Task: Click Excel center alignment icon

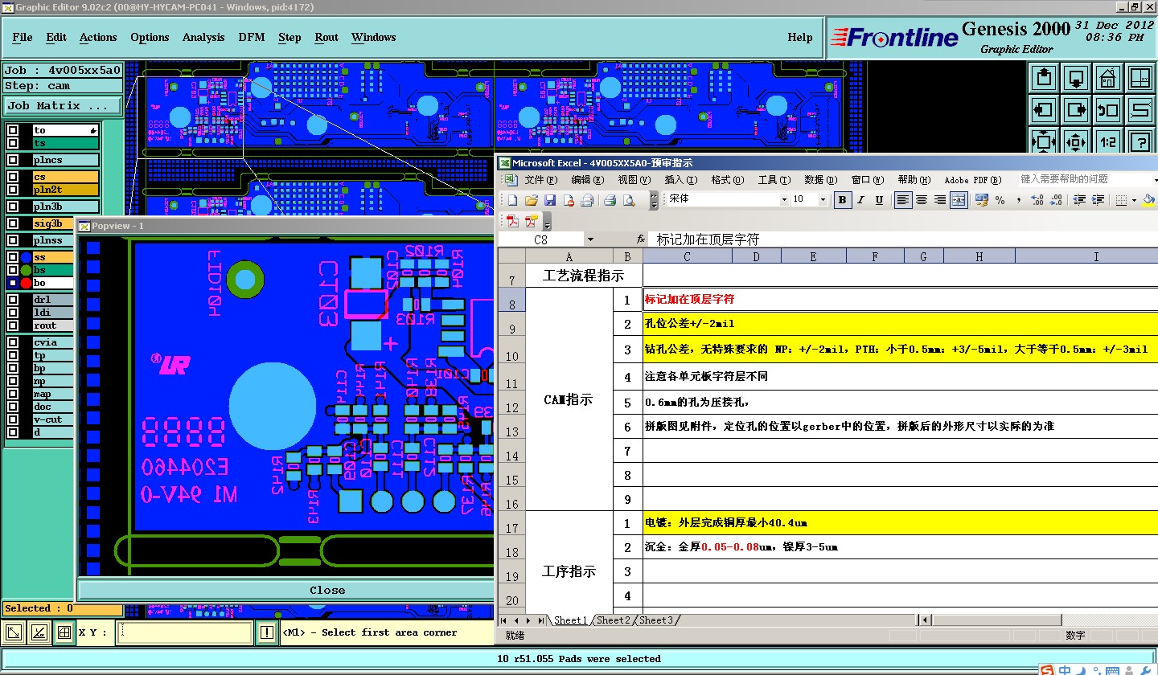Action: (x=922, y=200)
